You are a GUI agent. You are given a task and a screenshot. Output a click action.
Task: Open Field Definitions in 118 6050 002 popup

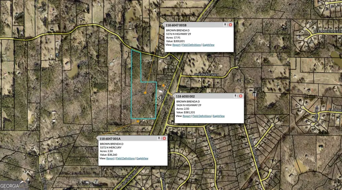pos(202,116)
